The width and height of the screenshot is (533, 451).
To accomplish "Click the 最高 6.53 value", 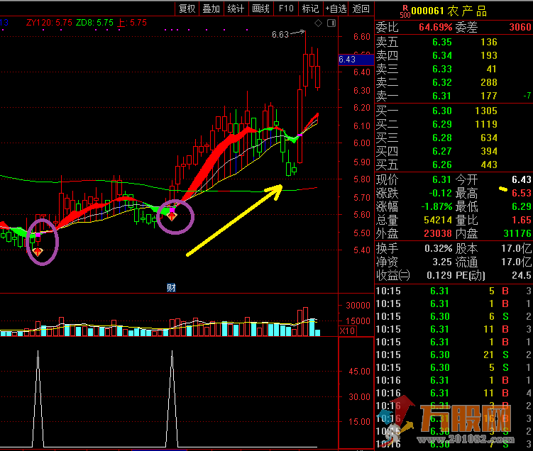I will 522,193.
